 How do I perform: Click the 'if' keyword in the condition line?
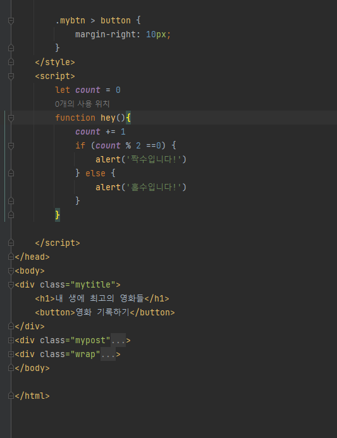[80, 145]
